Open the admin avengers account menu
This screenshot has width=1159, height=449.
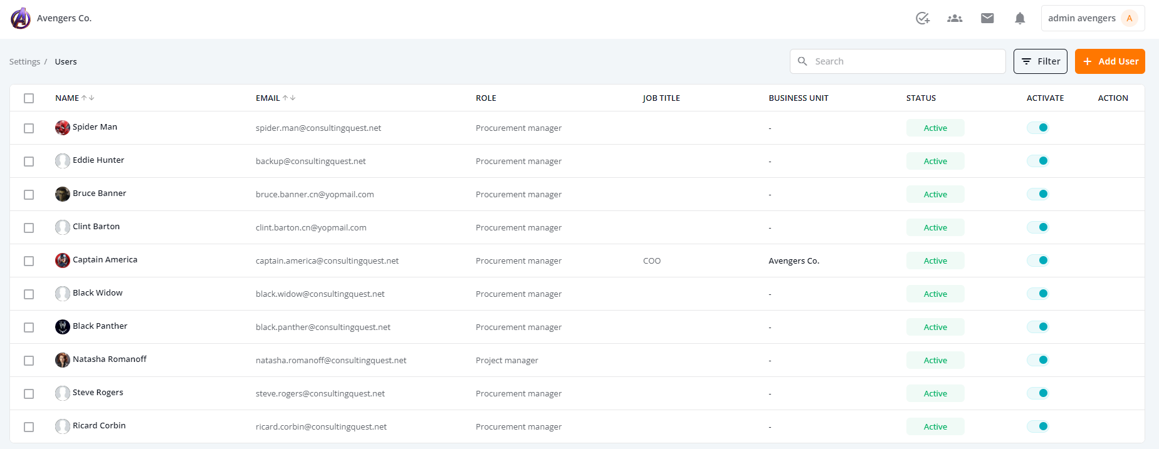[1093, 18]
